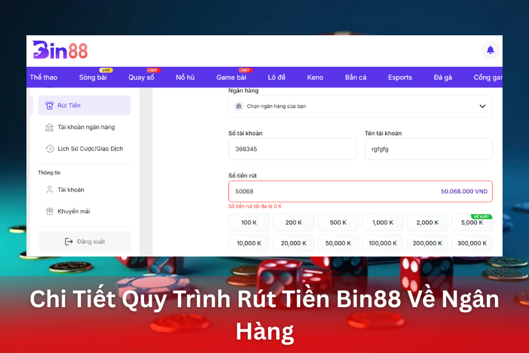Open the Sòng bài menu
Viewport: 529px width, 353px height.
[93, 77]
